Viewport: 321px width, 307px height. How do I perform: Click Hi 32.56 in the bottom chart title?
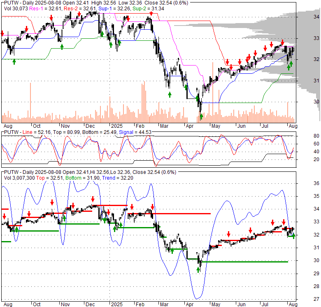pos(100,172)
